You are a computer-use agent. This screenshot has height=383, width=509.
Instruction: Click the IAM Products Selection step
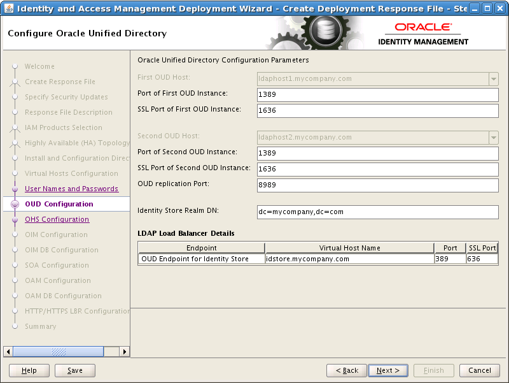(63, 127)
